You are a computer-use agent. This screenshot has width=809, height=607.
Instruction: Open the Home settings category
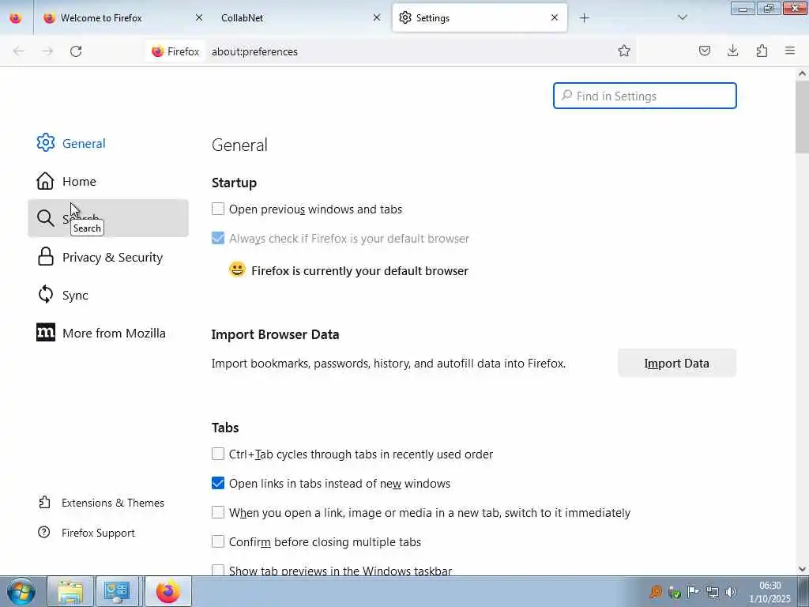tap(107, 181)
